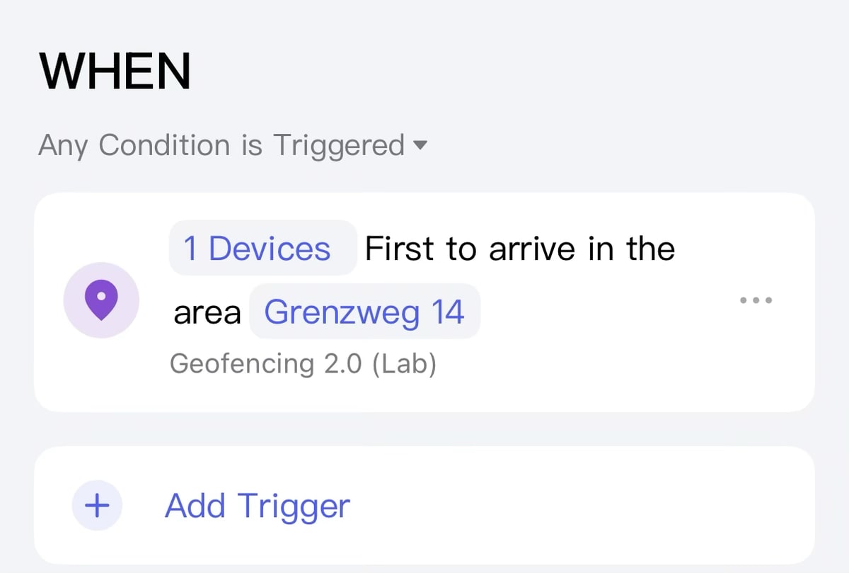
Task: Click the Geofencing 2.0 (Lab) label
Action: pyautogui.click(x=303, y=363)
